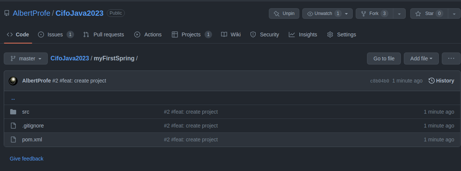Open the commit message in the .gitignore row

coord(191,126)
